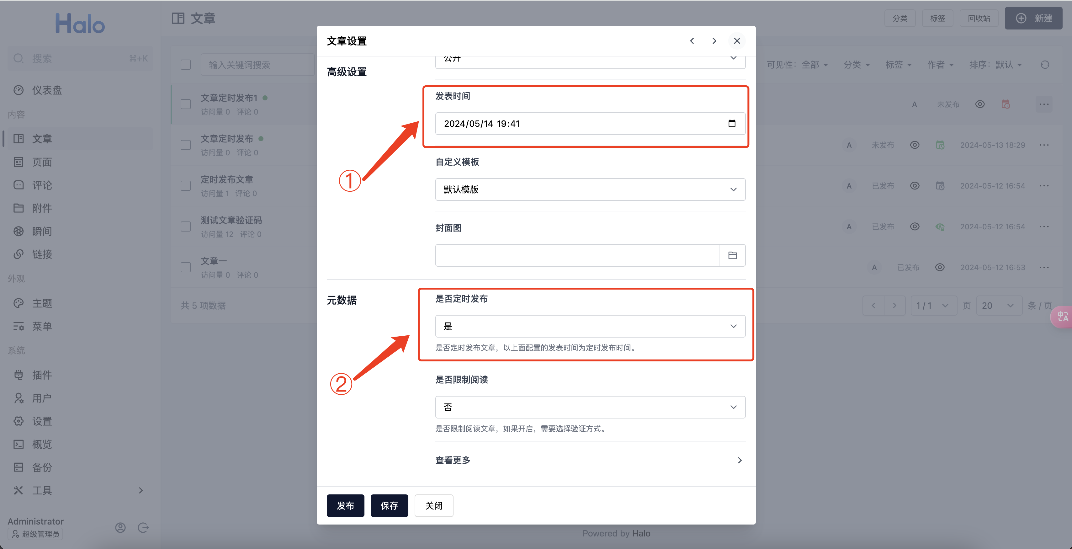Click the logout icon at sidebar bottom

(143, 528)
